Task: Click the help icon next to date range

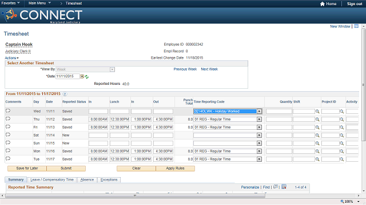Action: coord(65,94)
